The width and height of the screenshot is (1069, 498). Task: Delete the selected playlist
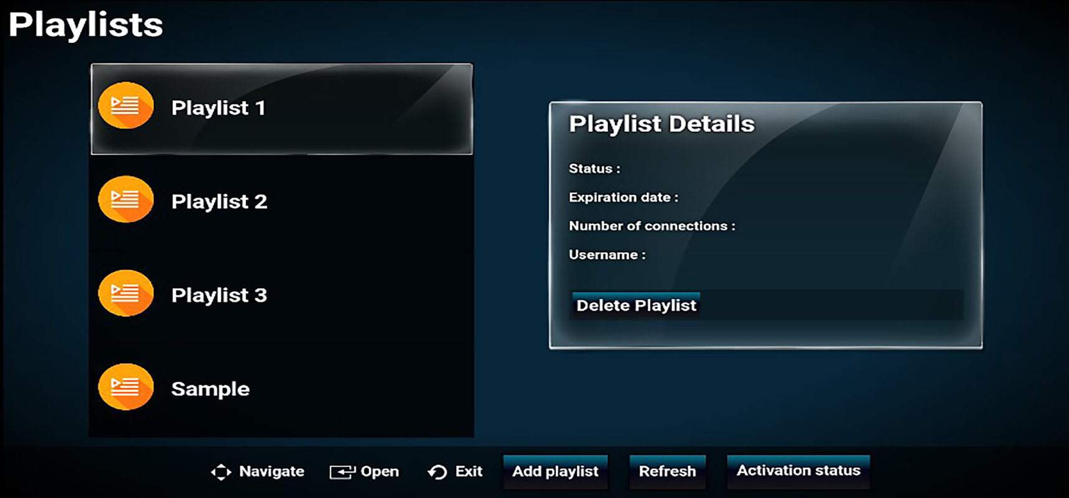[x=636, y=305]
